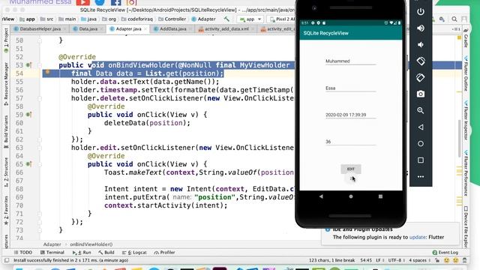Screen dimensions: 480x270
Task: Collapse the code fold at line 50
Action: 40,40
